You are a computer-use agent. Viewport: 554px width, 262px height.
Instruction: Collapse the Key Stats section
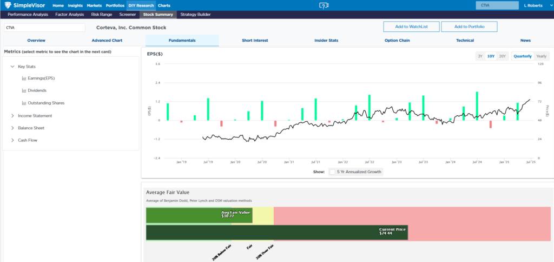click(12, 67)
